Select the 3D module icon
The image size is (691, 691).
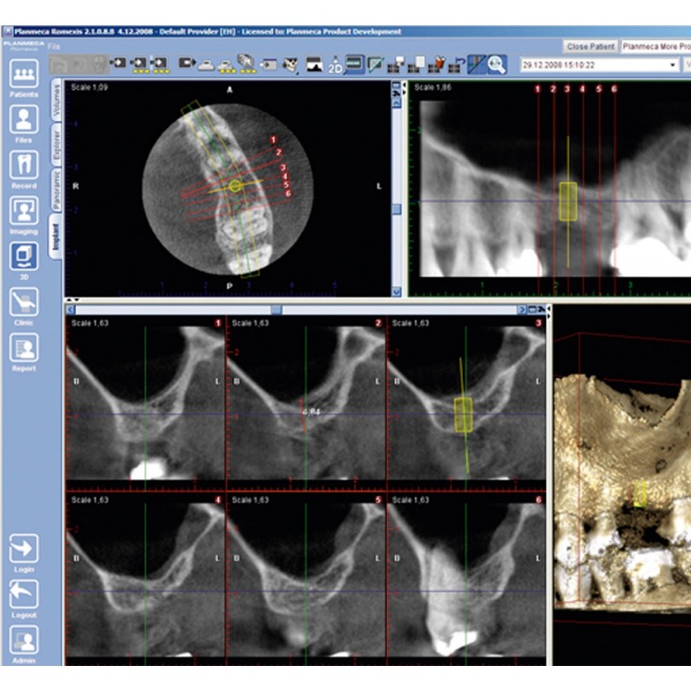23,258
